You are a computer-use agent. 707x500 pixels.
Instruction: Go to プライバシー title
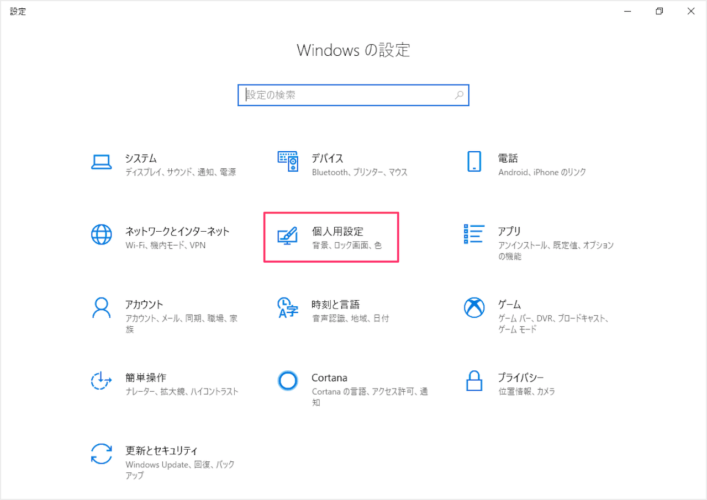(x=521, y=377)
